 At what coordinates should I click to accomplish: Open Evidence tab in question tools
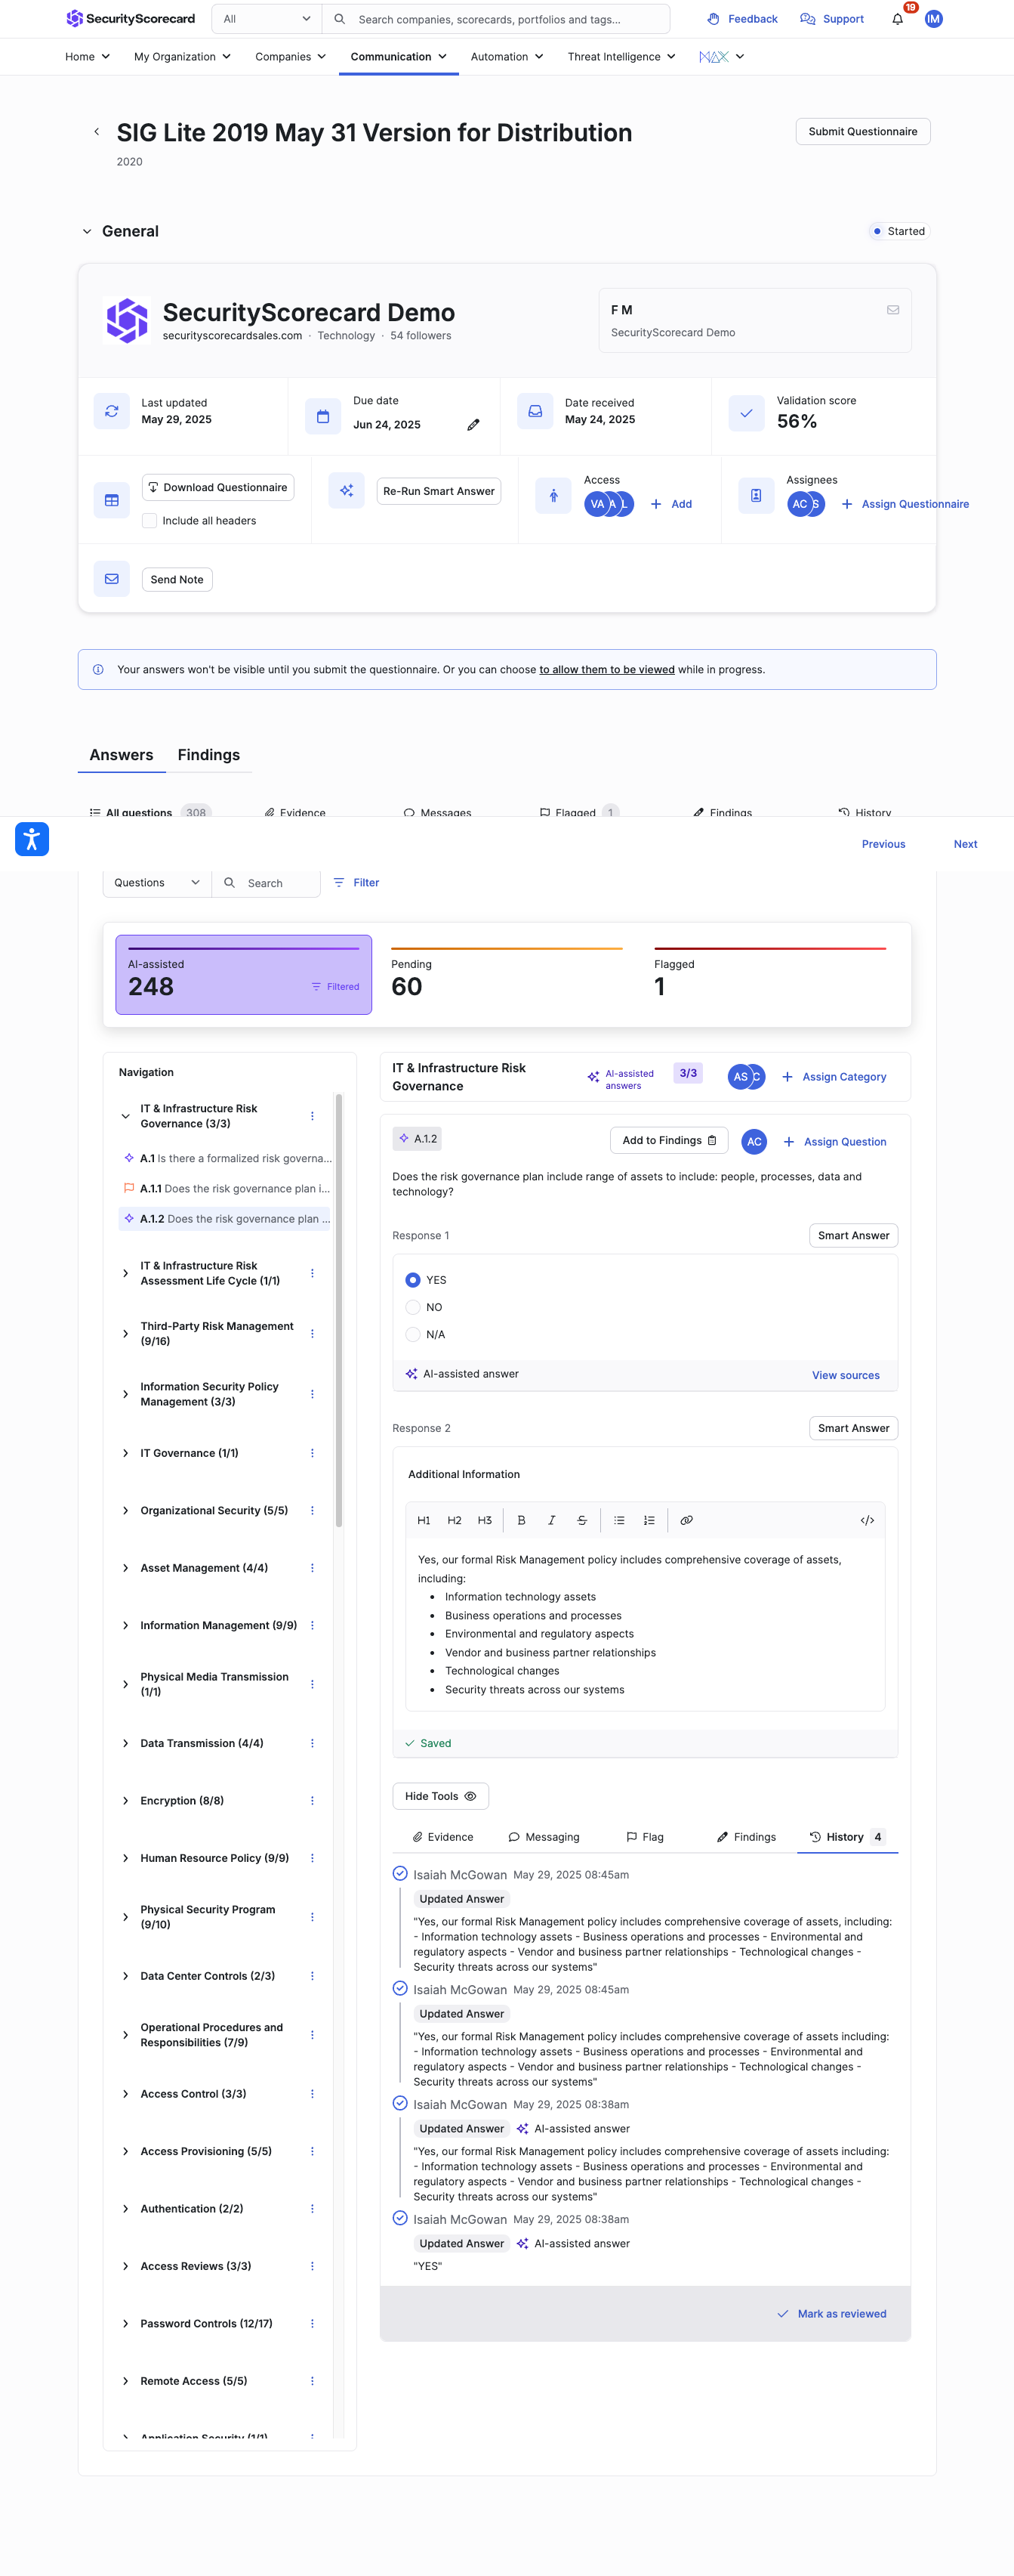[x=442, y=1837]
